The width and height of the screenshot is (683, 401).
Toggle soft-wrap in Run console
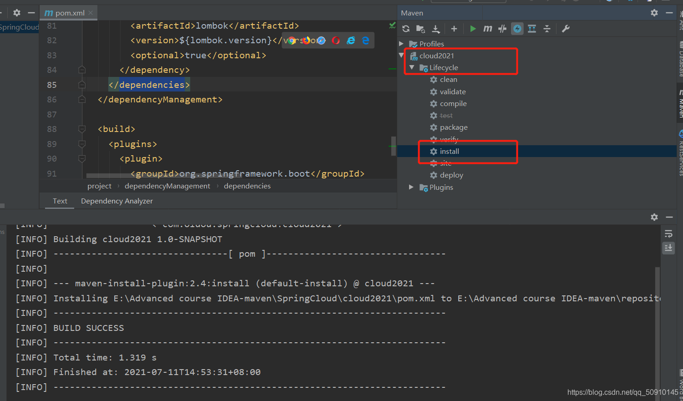click(668, 234)
